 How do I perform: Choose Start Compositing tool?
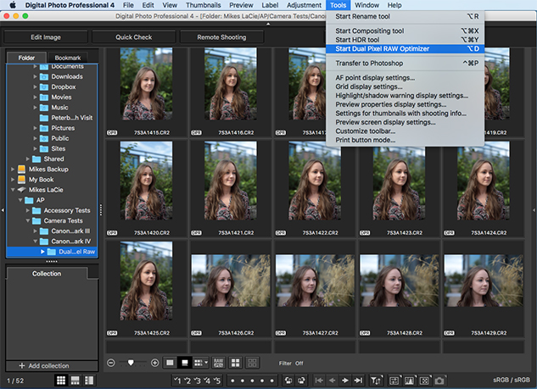click(x=406, y=31)
